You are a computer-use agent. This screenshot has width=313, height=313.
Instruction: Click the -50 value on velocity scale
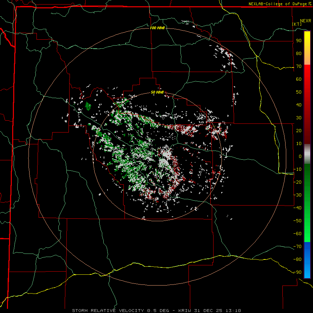[x=297, y=220]
